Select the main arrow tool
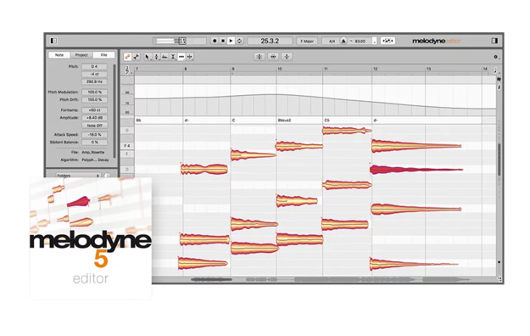530x336 pixels. click(x=147, y=57)
